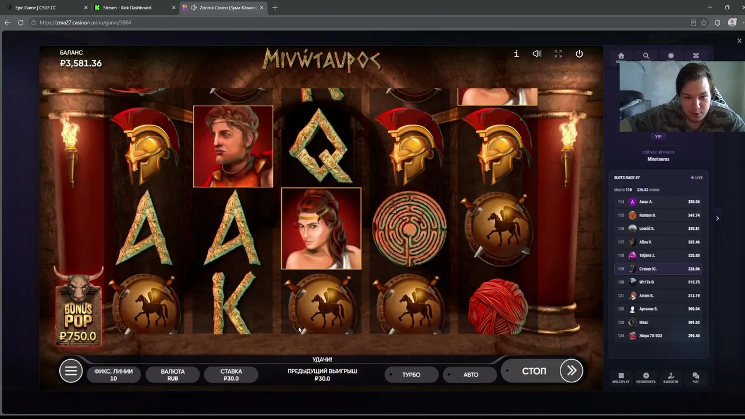Open the browser extensions icon
The image size is (745, 419).
(718, 23)
